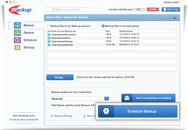
Task: Select Backup files to my local device
Action: click(103, 26)
